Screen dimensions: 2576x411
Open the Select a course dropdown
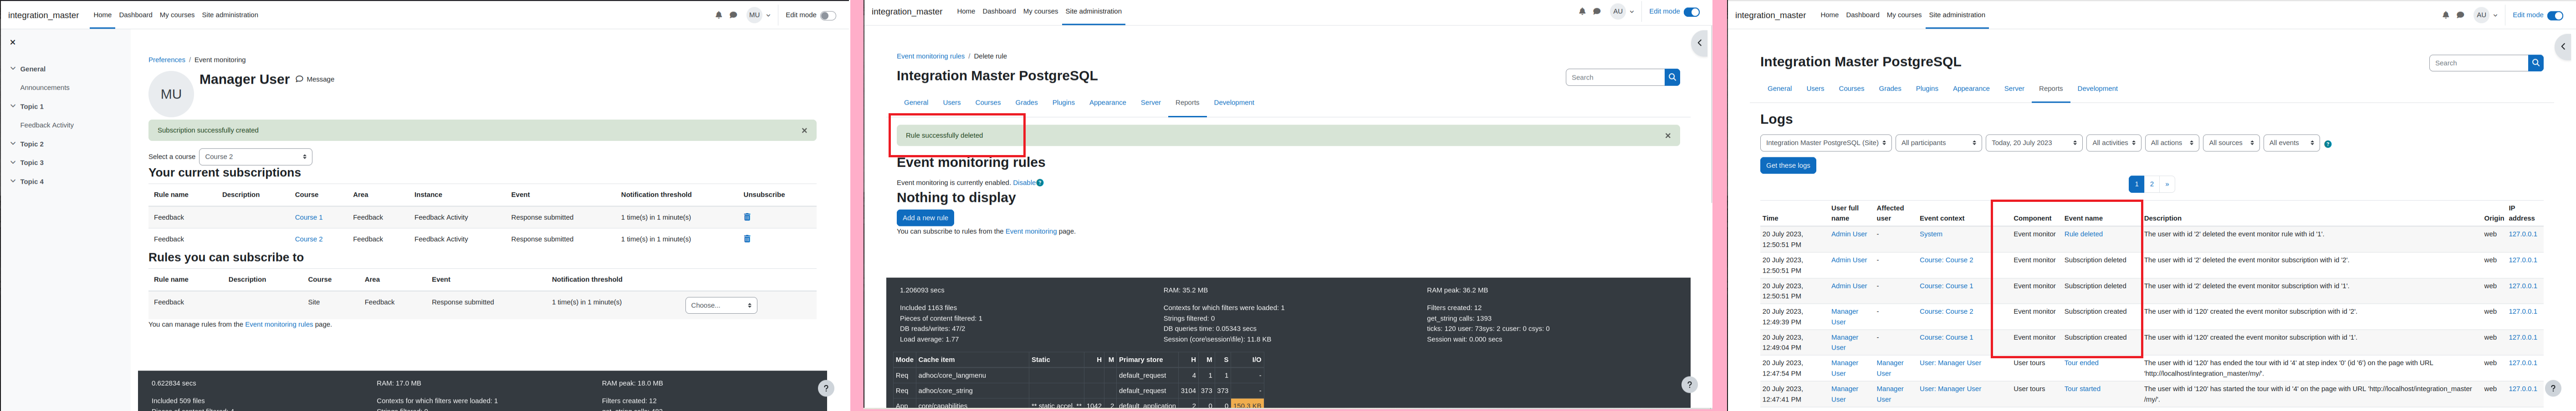click(x=256, y=156)
